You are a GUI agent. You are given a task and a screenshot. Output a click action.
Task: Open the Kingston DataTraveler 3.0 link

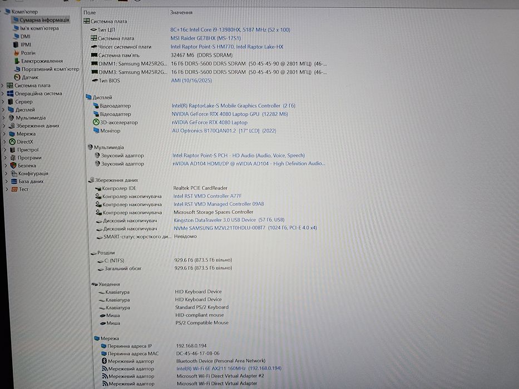coord(229,220)
